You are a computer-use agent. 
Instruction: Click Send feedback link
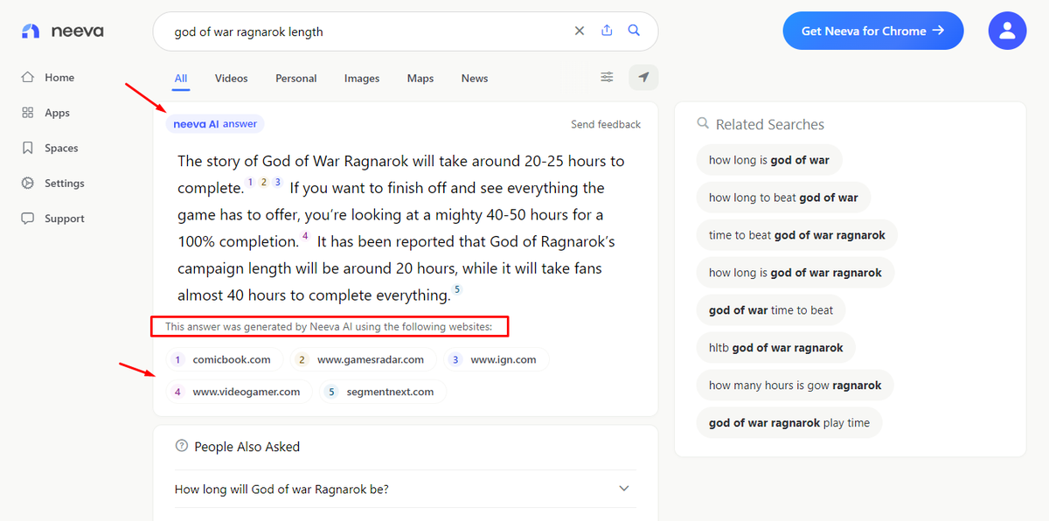(606, 124)
